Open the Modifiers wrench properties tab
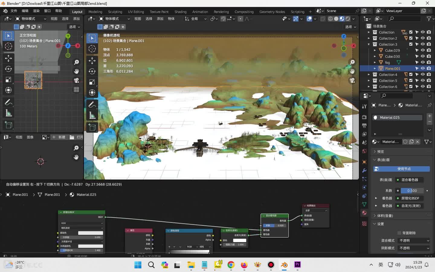This screenshot has height=272, width=435. click(x=364, y=170)
